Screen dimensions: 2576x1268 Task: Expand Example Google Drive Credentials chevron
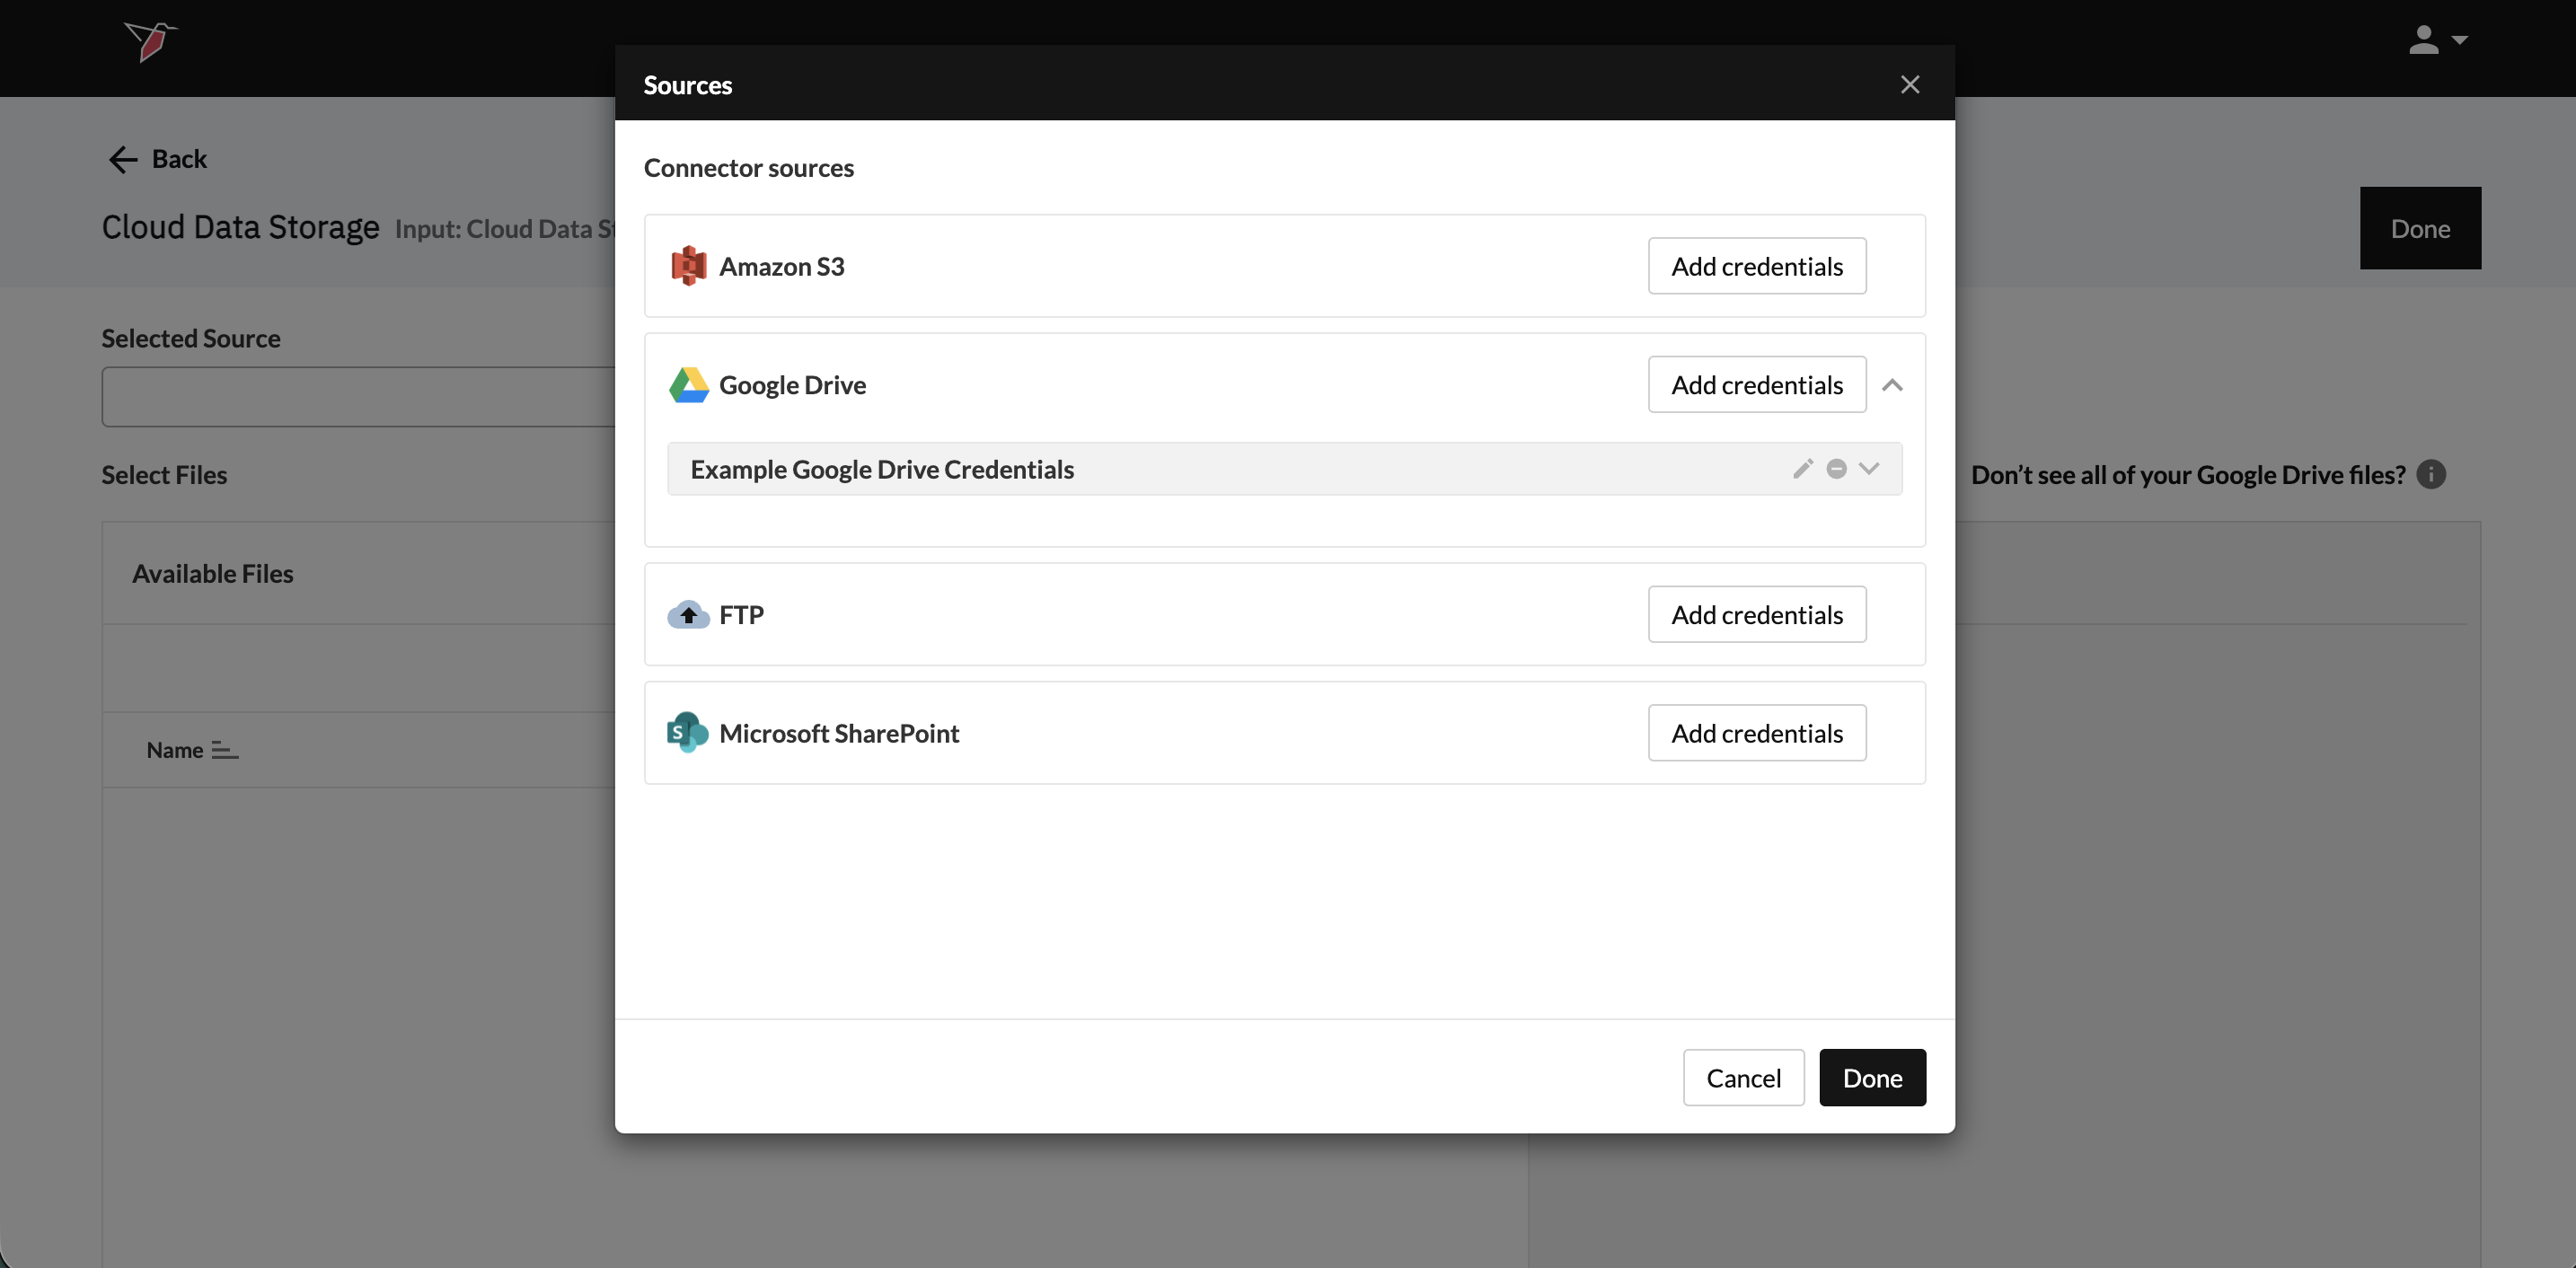tap(1869, 469)
